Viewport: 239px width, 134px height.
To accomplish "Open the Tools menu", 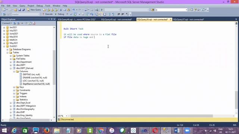I will click(47, 6).
